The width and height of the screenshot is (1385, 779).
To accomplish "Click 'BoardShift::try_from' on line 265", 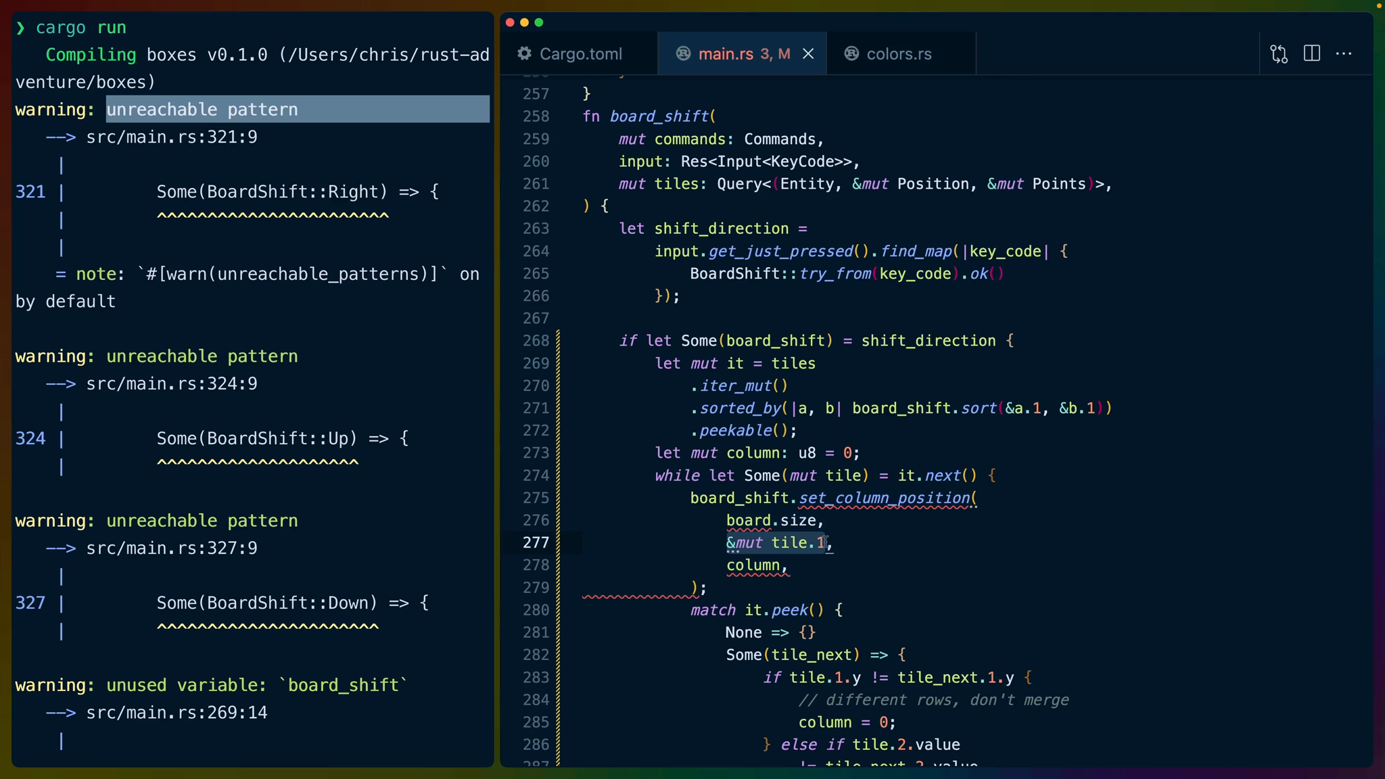I will point(780,274).
